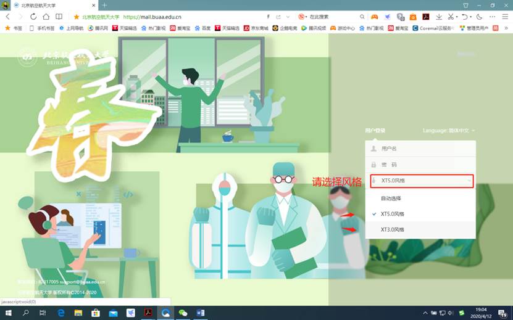This screenshot has width=513, height=320.
Task: Open the browser hamburger menu
Action: pyautogui.click(x=505, y=17)
